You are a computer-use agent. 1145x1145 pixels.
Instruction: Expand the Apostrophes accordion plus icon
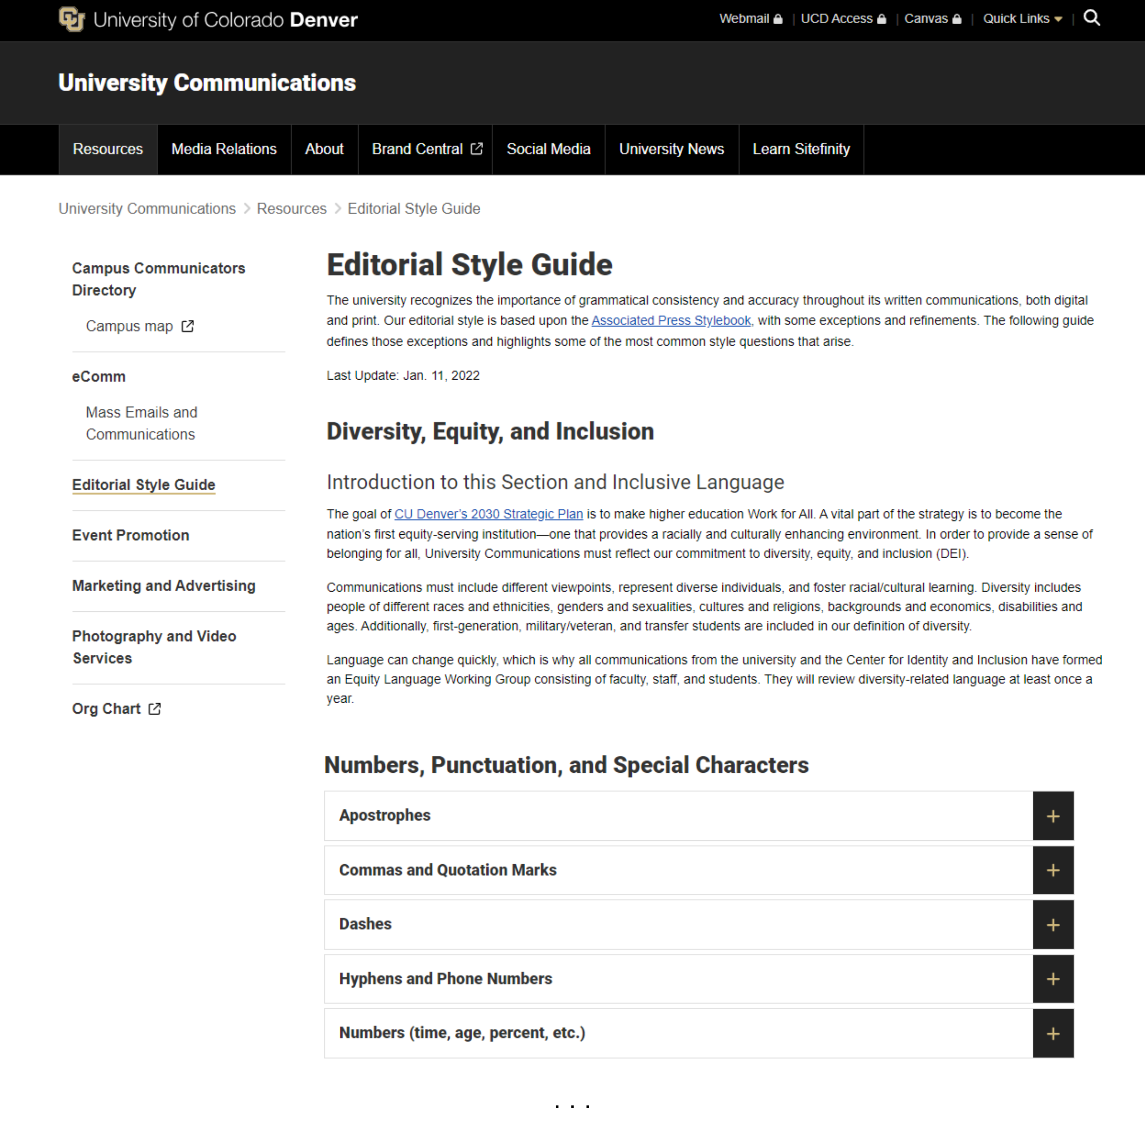tap(1053, 816)
